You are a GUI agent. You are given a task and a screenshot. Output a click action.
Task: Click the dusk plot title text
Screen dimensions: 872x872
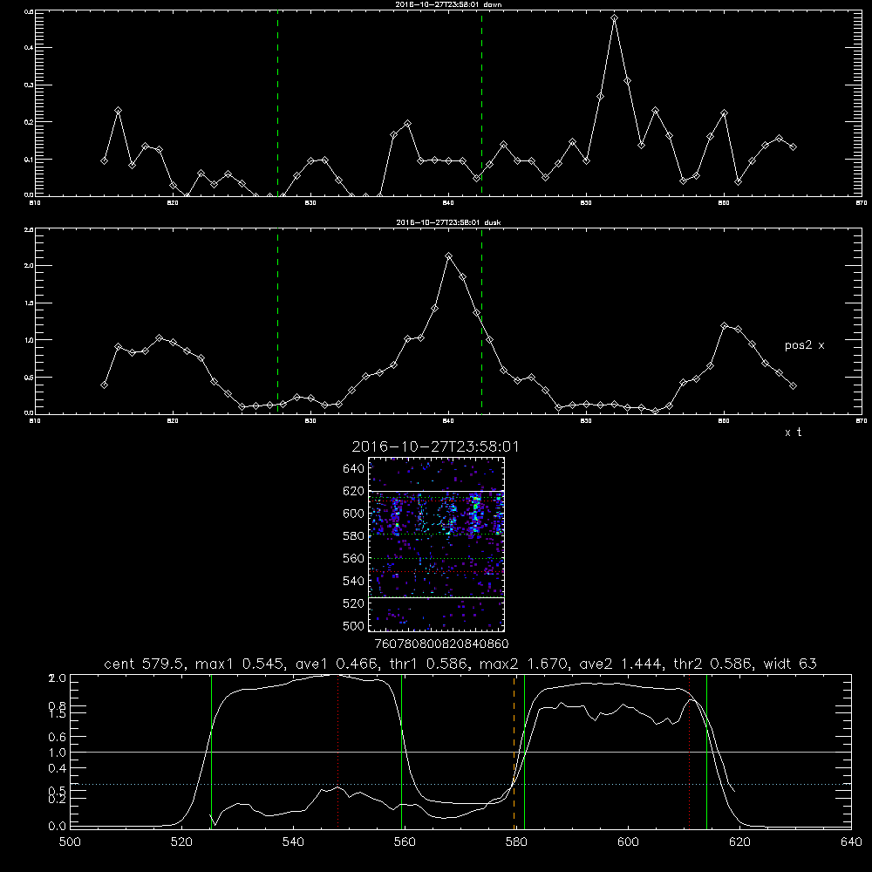pyautogui.click(x=448, y=222)
